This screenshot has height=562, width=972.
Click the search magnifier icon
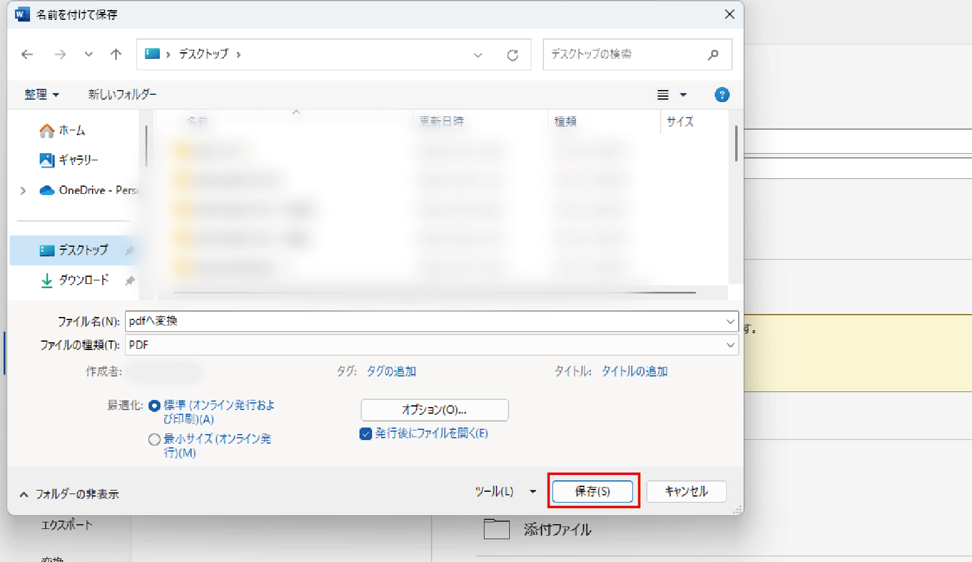714,55
